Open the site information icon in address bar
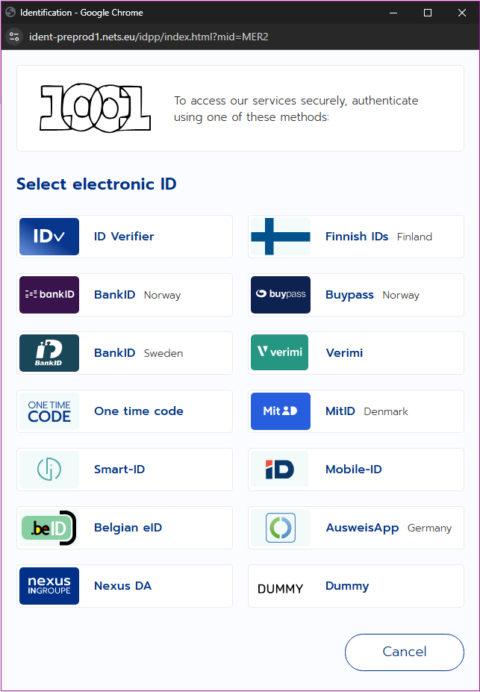This screenshot has width=480, height=692. click(x=14, y=37)
